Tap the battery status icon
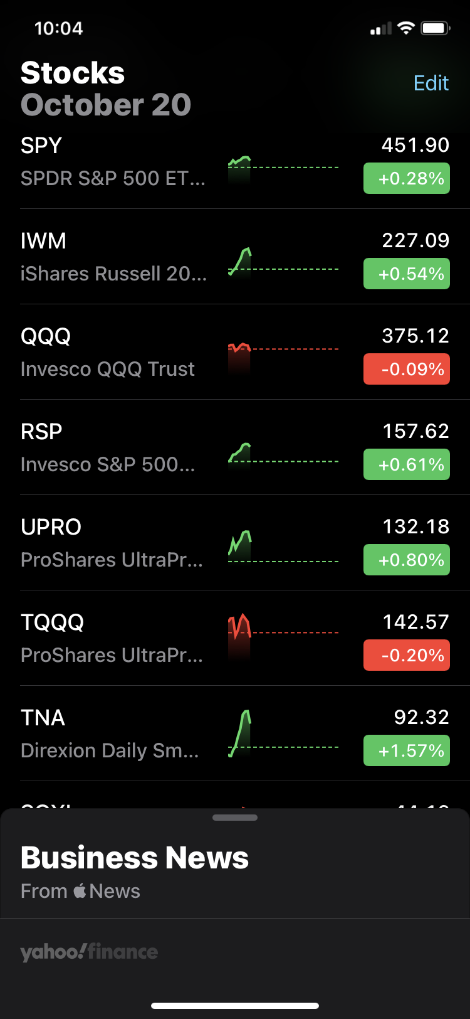The height and width of the screenshot is (1019, 470). pos(436,28)
